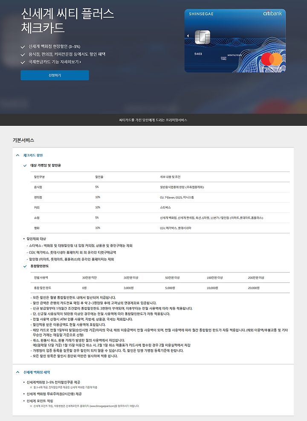The image size is (307, 421).
Task: Click 일반음식업종에 한함 detail cell
Action: coord(182,187)
